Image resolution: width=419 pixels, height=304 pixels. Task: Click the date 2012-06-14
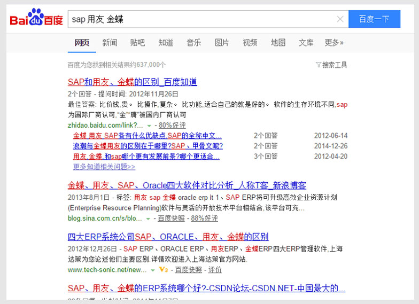tap(331, 136)
